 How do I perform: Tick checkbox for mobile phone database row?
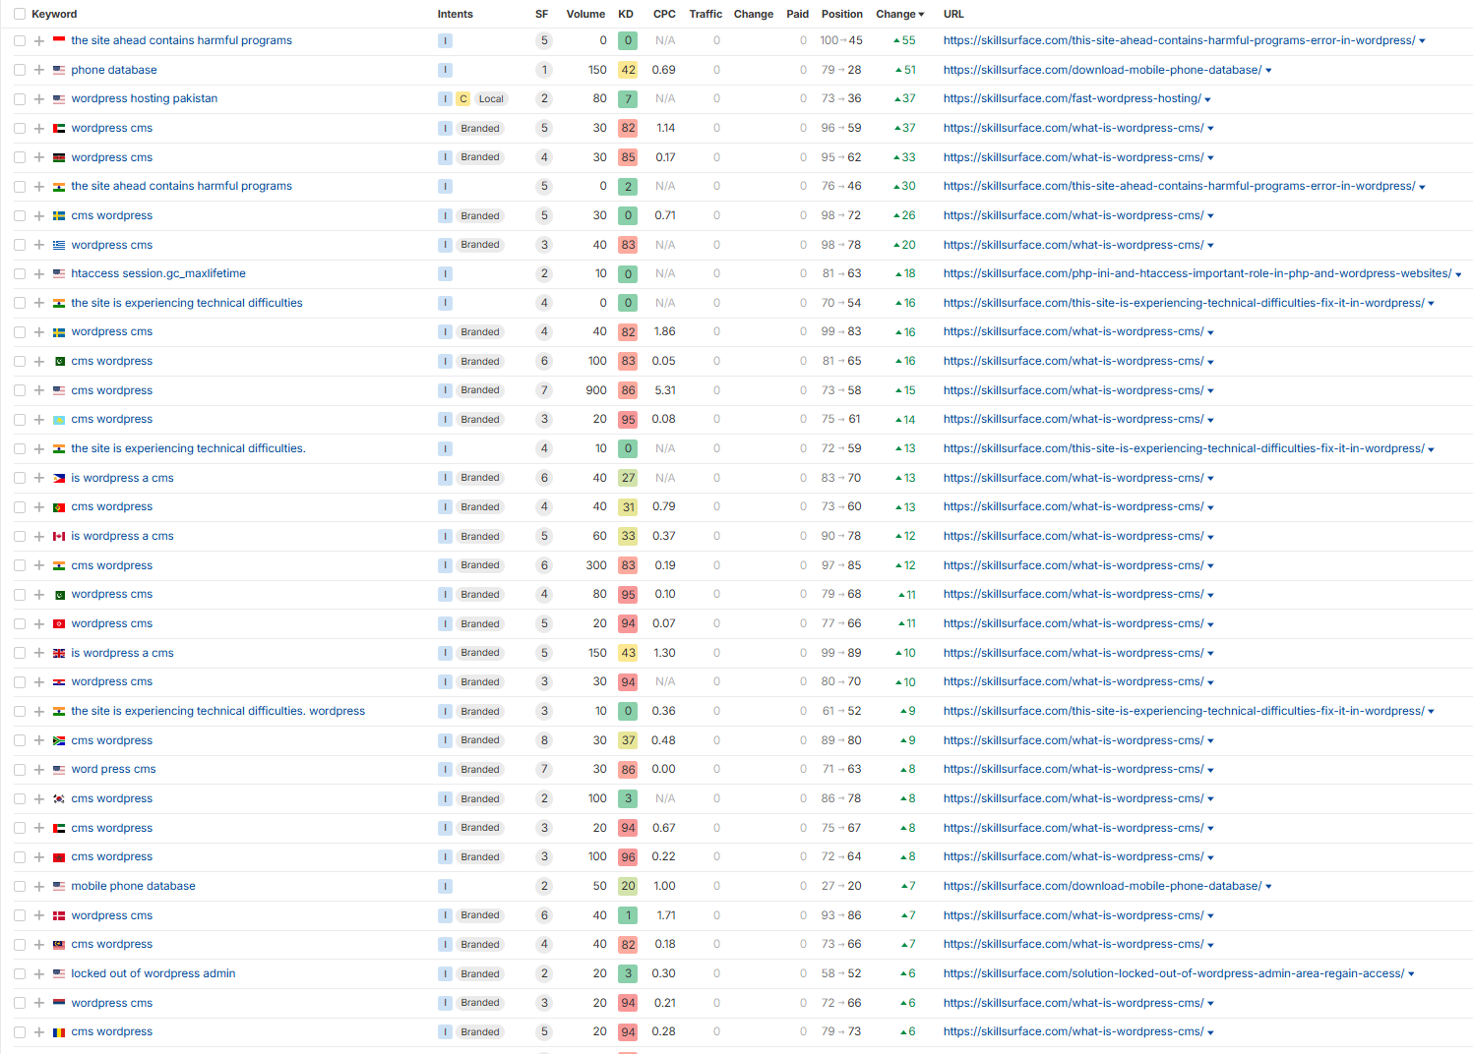(20, 887)
